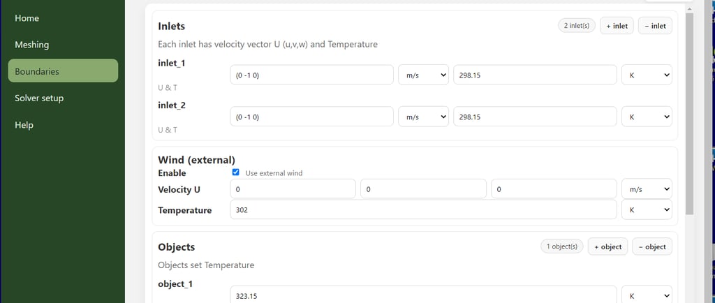Click the + object button
The width and height of the screenshot is (715, 303).
click(607, 246)
